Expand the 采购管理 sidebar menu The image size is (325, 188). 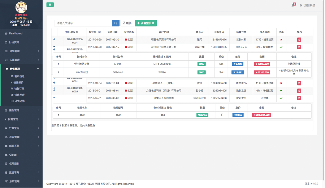coord(22,110)
